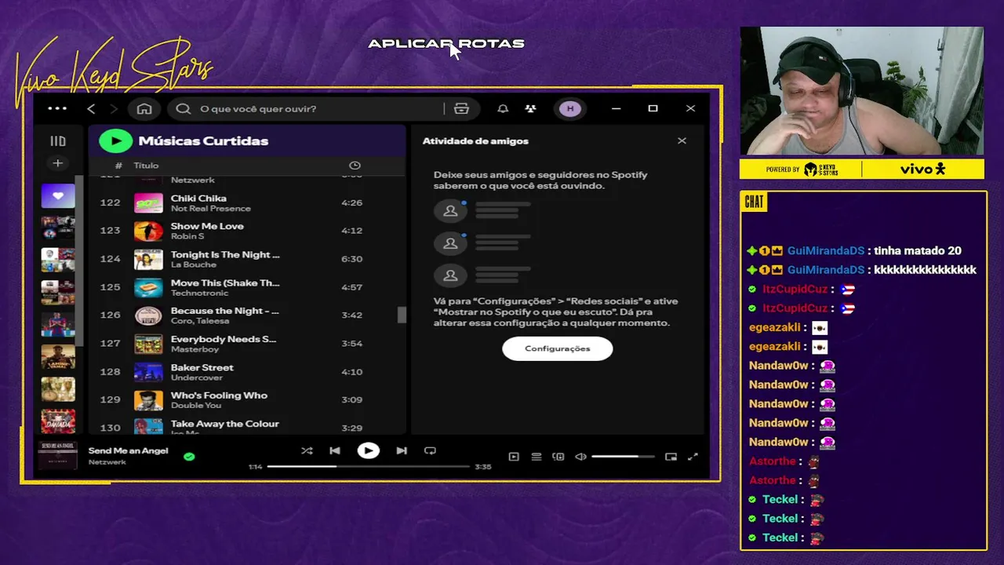Expand Your Library sidebar icon

click(x=58, y=141)
